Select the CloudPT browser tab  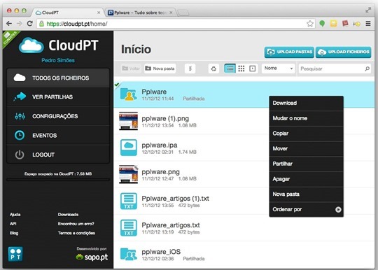click(68, 13)
